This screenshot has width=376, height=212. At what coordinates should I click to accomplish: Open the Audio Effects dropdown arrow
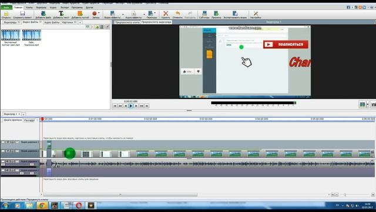144,15
